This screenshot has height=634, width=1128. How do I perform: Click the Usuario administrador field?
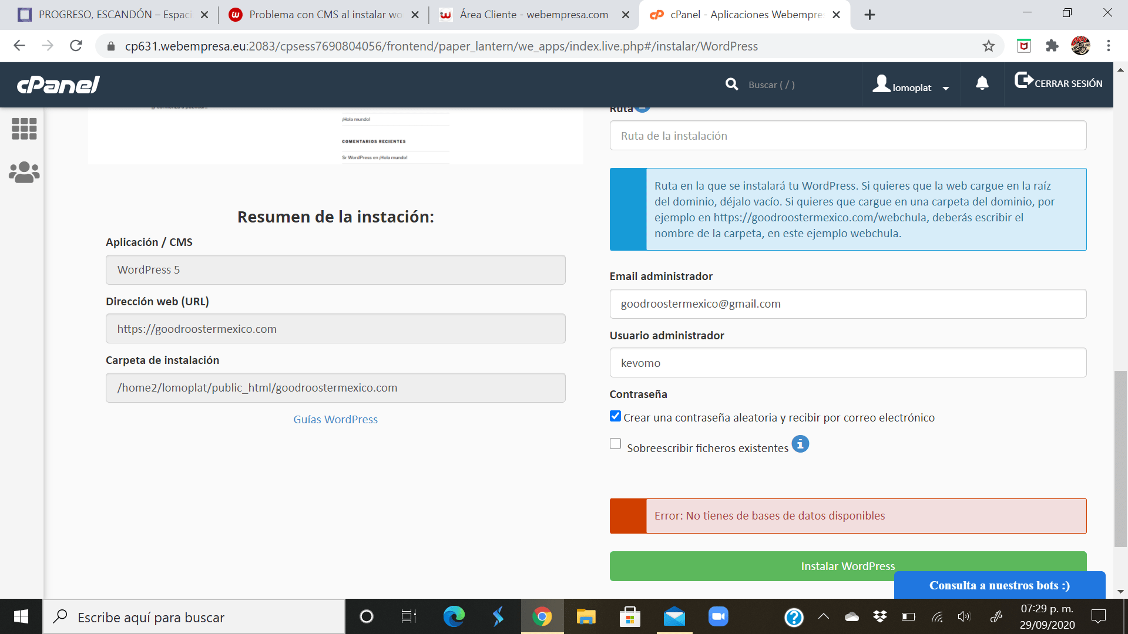[848, 363]
